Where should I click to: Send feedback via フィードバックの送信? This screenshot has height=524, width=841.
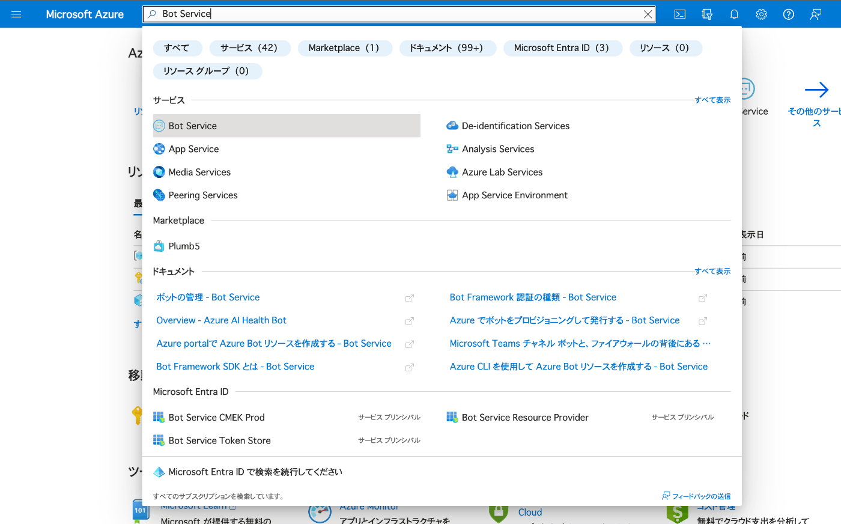(696, 496)
